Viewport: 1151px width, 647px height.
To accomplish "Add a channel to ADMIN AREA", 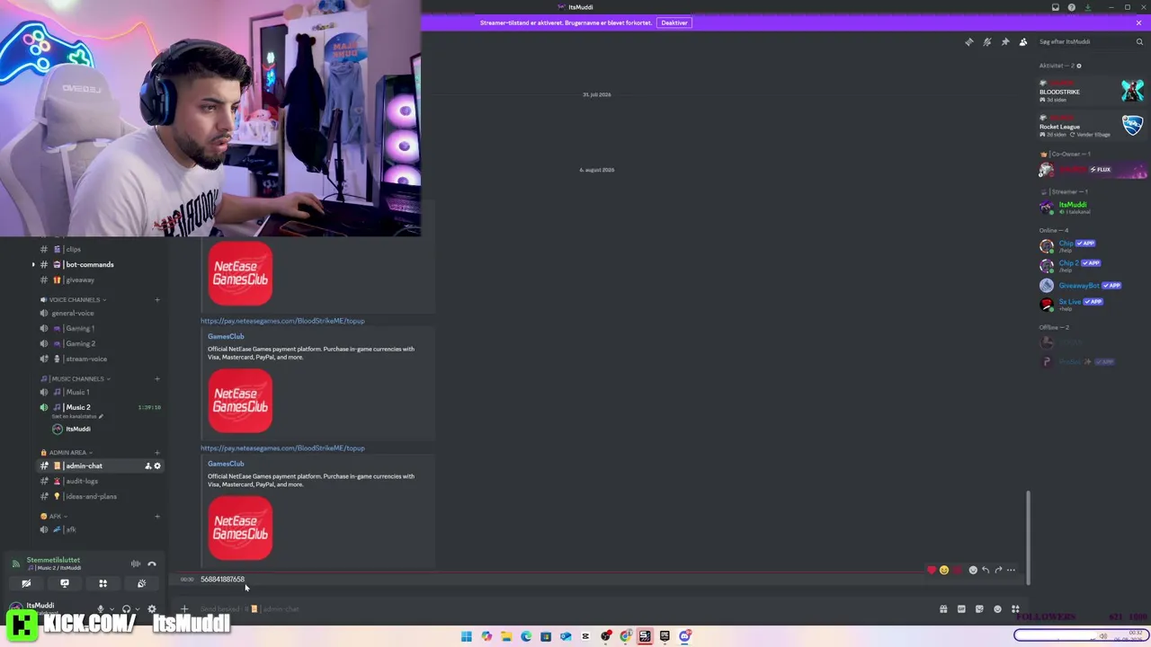I will pos(157,452).
